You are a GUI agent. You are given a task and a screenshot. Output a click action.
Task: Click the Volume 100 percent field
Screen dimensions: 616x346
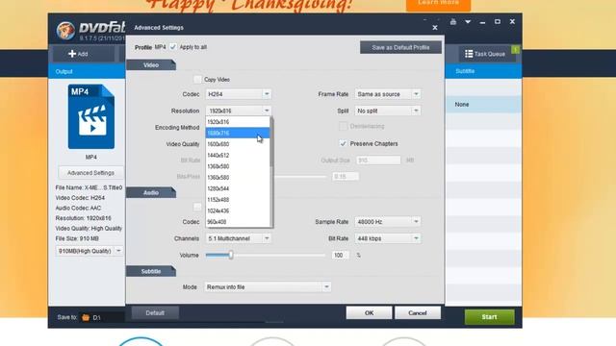pos(340,256)
